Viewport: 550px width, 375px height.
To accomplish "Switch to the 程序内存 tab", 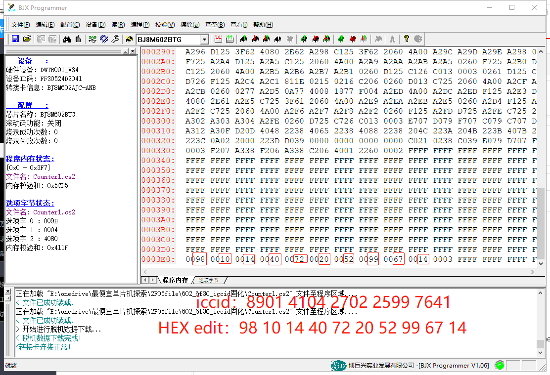I will (x=176, y=280).
